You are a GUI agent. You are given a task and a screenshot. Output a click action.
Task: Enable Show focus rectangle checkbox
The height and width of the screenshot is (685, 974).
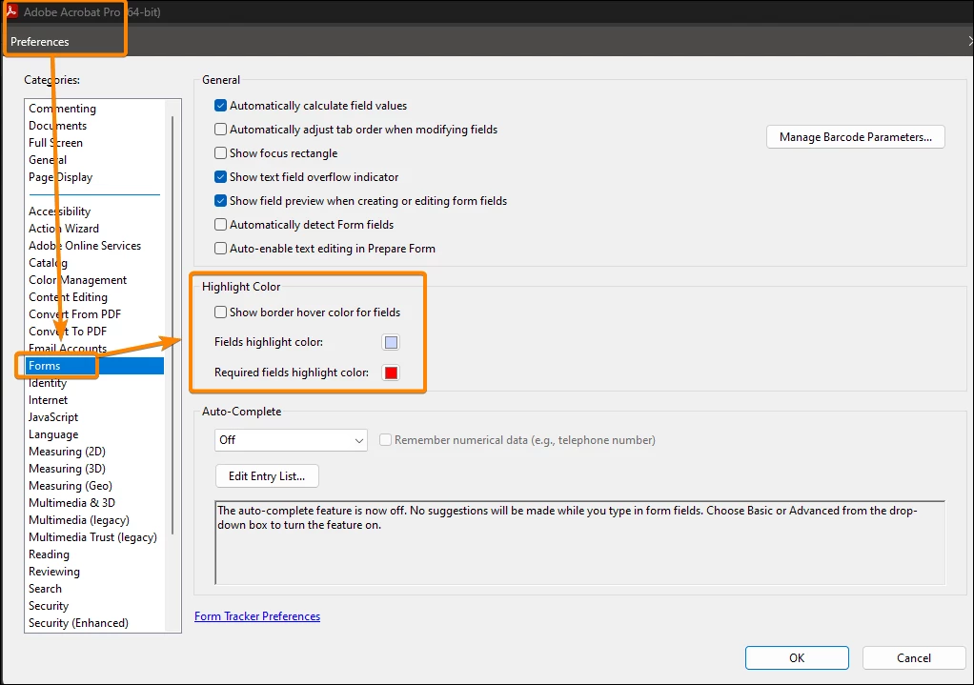(220, 152)
